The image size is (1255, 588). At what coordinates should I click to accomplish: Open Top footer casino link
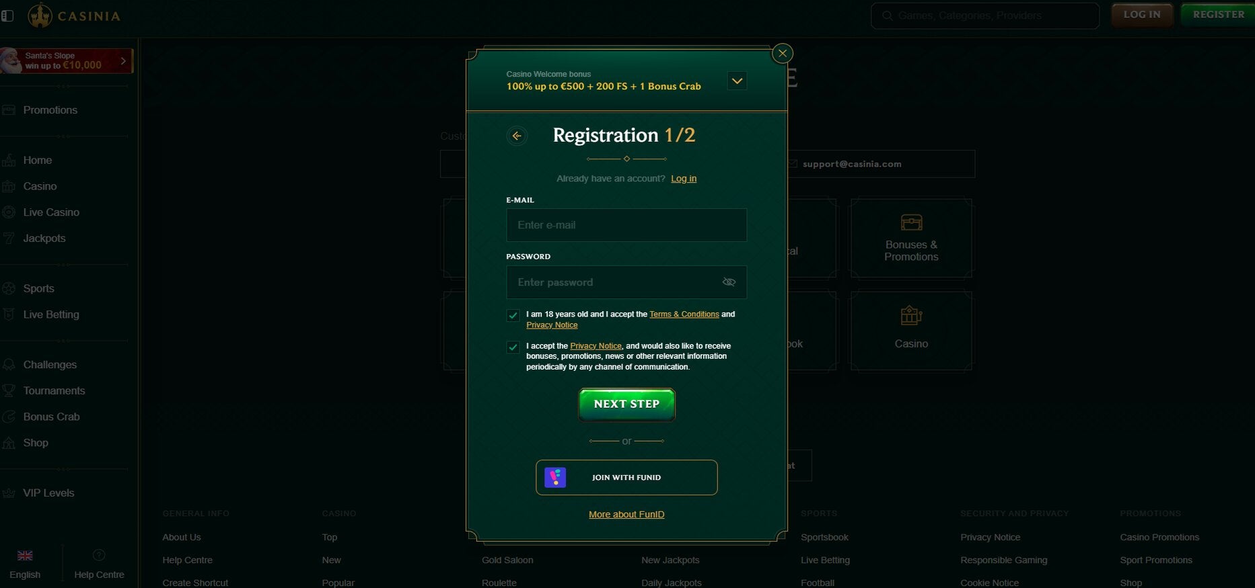coord(330,538)
